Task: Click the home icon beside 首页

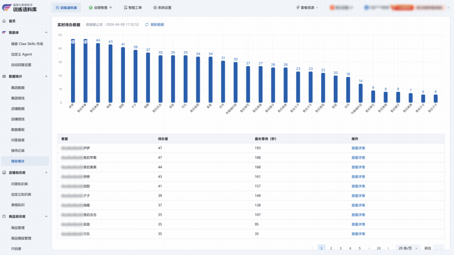Action: [x=4, y=21]
